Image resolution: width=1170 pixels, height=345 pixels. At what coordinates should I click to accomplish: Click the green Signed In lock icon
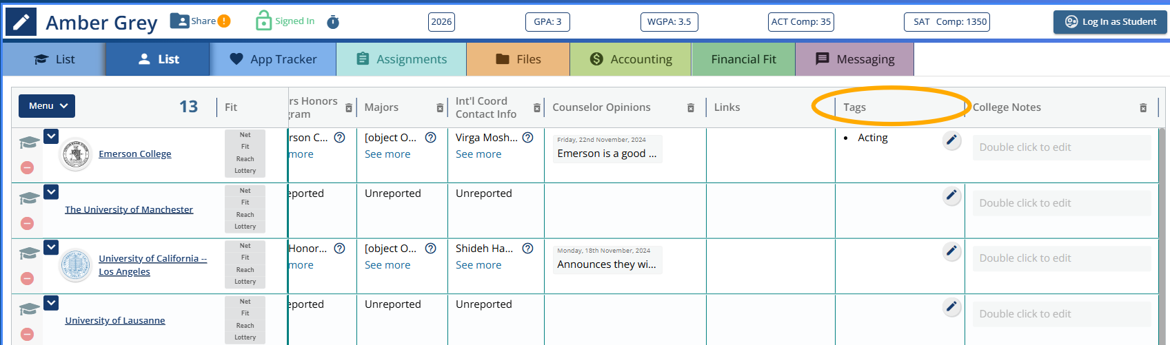(263, 21)
